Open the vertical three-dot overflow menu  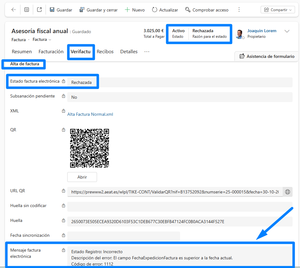(239, 10)
